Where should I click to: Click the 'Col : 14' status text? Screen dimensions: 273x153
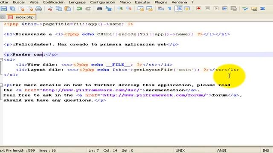click(110, 150)
